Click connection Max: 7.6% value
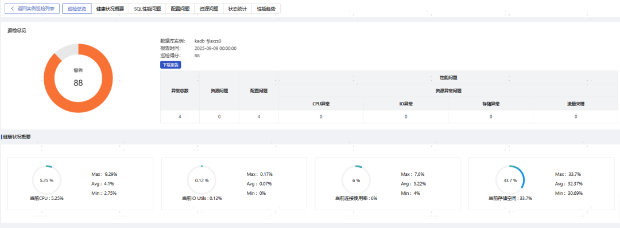Viewport: 620px width, 228px height. 412,174
